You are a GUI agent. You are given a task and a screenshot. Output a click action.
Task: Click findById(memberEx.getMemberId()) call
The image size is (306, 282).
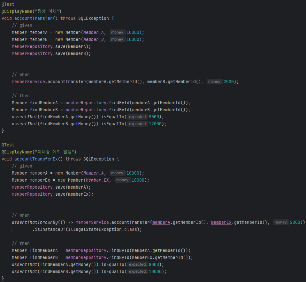pyautogui.click(x=150, y=257)
